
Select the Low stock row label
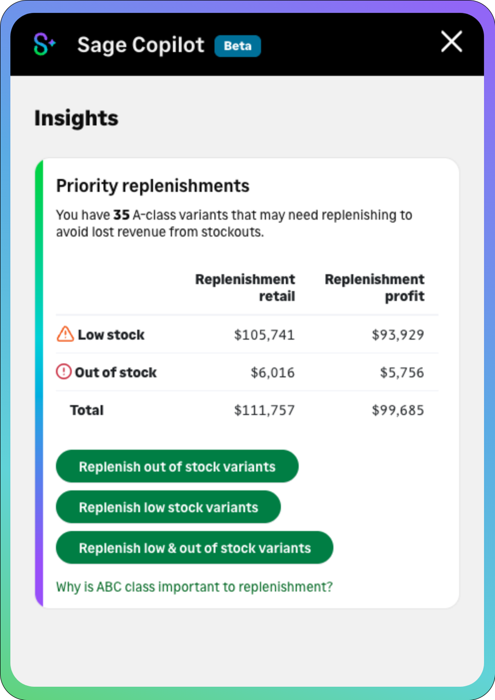111,334
